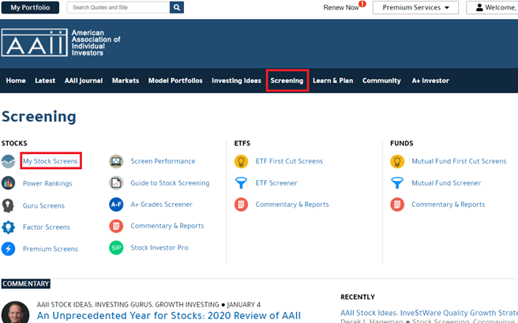Click the Power Rankings bar chart icon

tap(8, 183)
